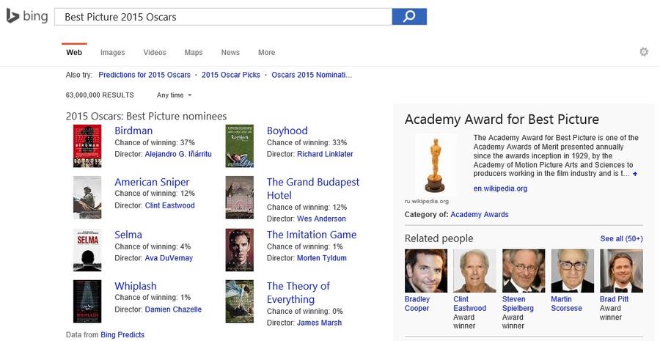The height and width of the screenshot is (341, 660).
Task: Click Birdman's 'Chance of winning: 37%' text
Action: [155, 142]
